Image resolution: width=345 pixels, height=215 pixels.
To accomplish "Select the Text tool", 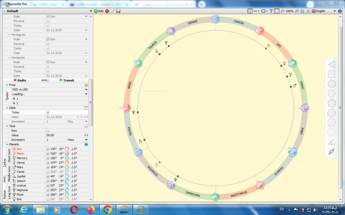I will [x=271, y=11].
